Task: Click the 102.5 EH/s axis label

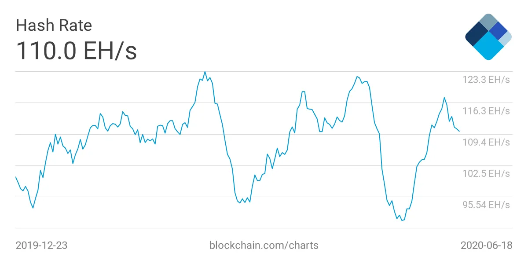Action: click(486, 173)
